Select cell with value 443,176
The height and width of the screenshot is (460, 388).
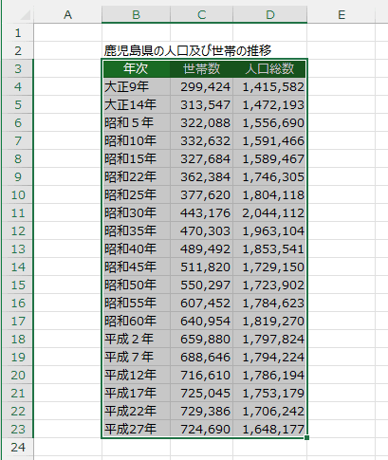point(201,212)
